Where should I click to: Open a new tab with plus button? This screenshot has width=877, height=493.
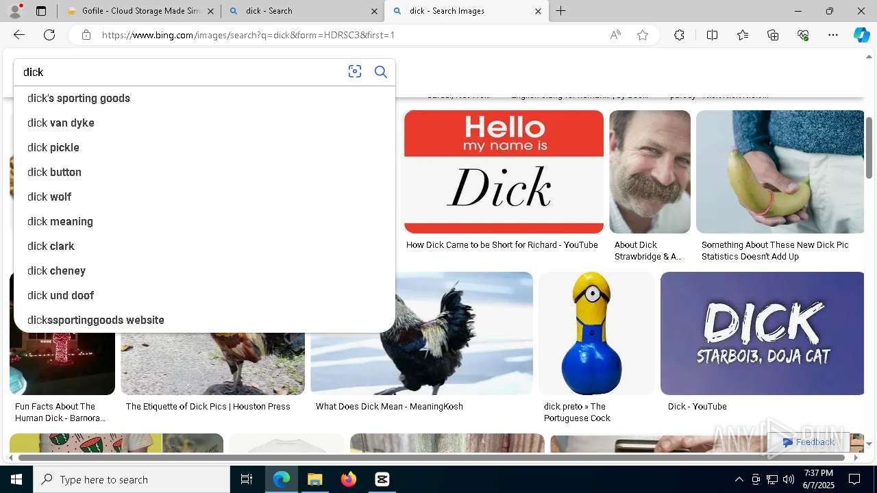pos(560,11)
